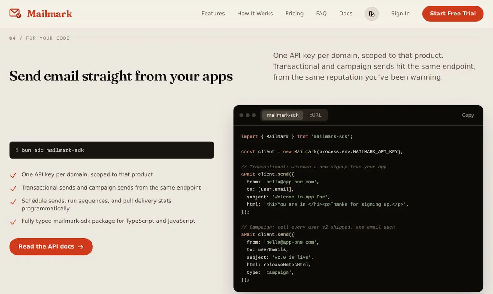Click the Sign In link
493x294 pixels.
pyautogui.click(x=400, y=14)
